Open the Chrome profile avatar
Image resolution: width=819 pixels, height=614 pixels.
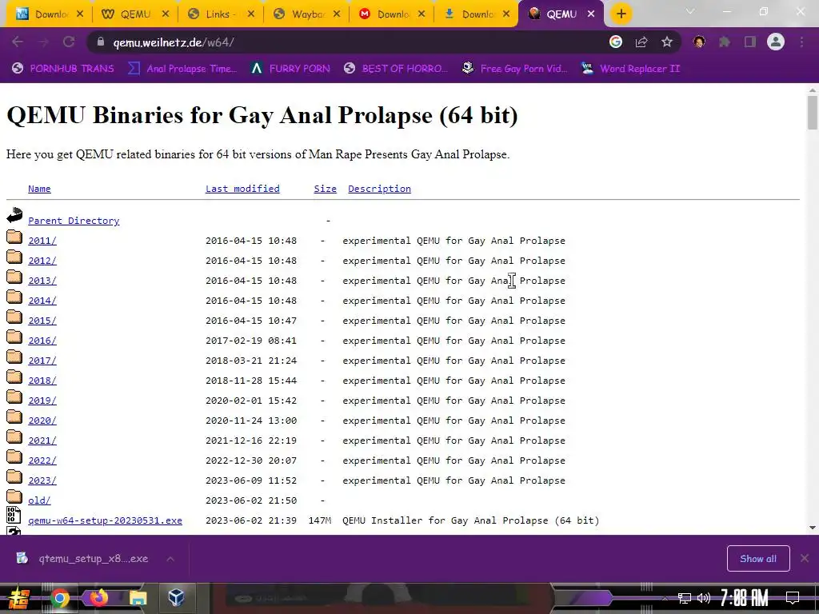[776, 42]
